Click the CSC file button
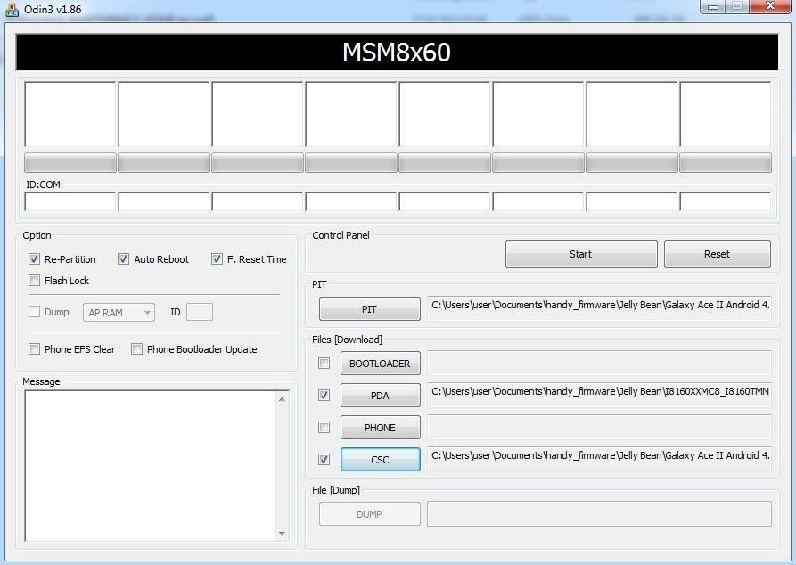Image resolution: width=796 pixels, height=565 pixels. (381, 460)
